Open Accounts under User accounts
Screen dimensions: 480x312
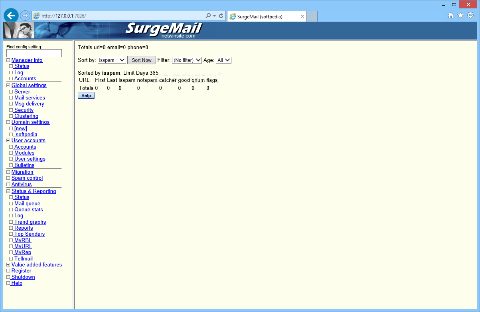(x=25, y=147)
